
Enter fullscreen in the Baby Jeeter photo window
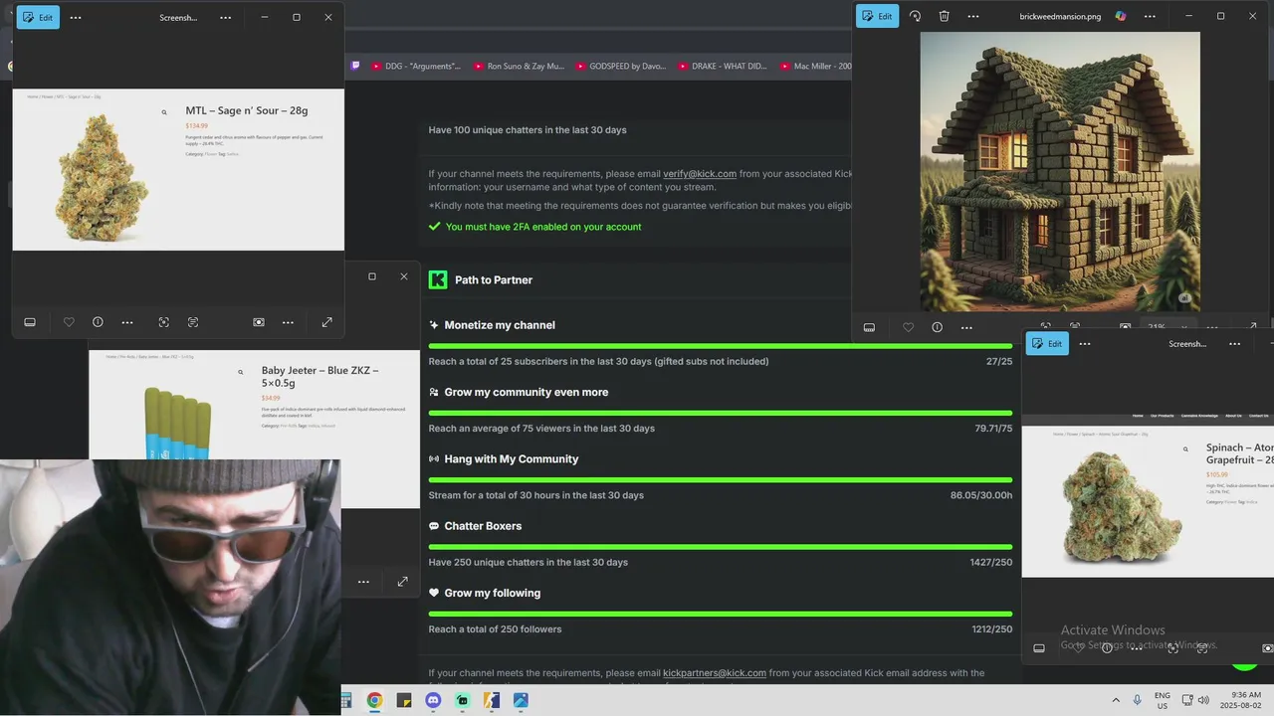(x=402, y=582)
